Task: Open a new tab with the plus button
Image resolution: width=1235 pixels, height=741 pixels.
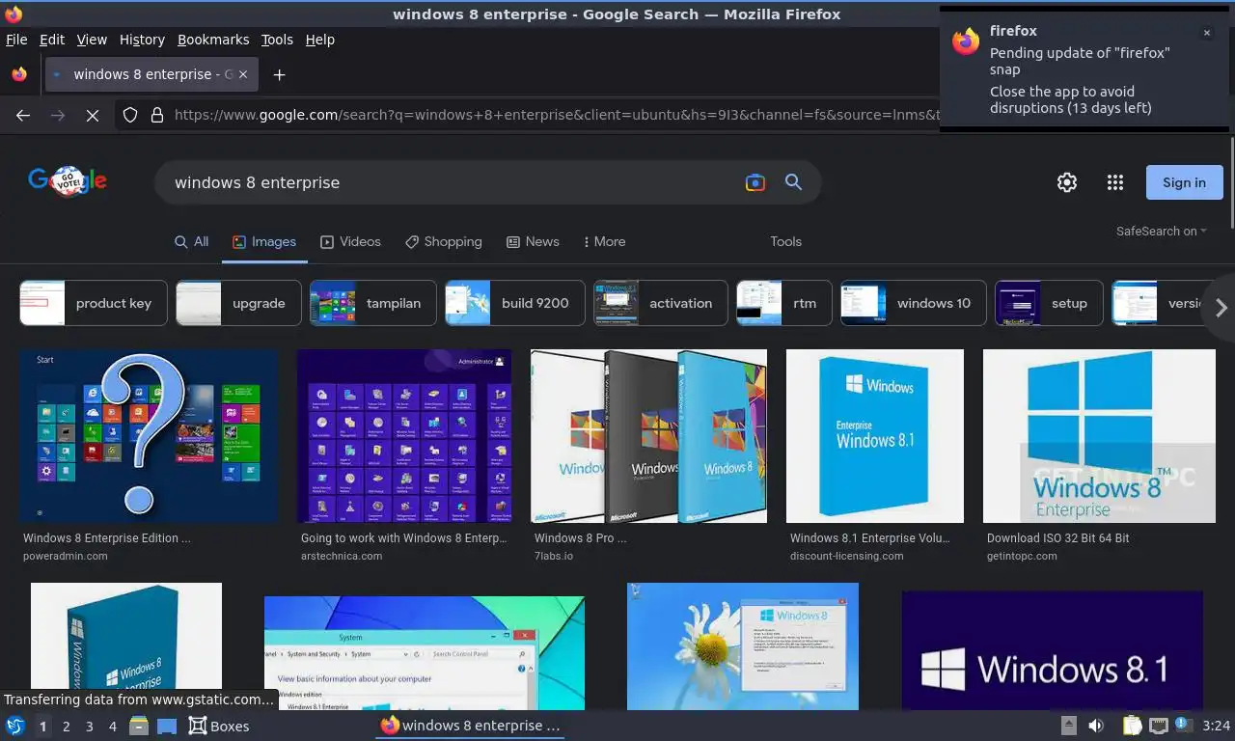Action: click(279, 74)
